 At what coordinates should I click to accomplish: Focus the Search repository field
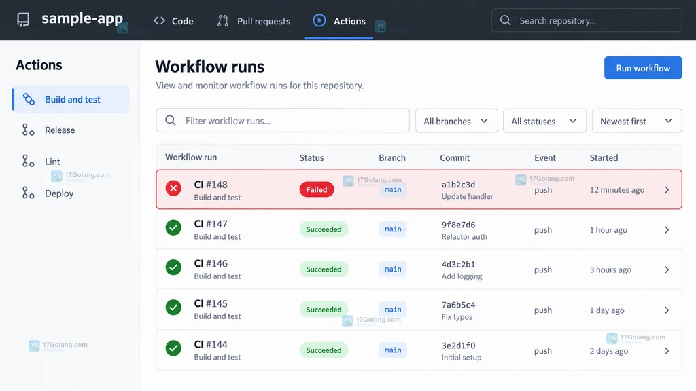point(587,20)
